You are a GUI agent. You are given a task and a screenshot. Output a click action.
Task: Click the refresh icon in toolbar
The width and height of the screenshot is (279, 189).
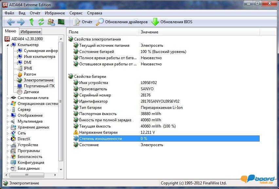(x=41, y=22)
